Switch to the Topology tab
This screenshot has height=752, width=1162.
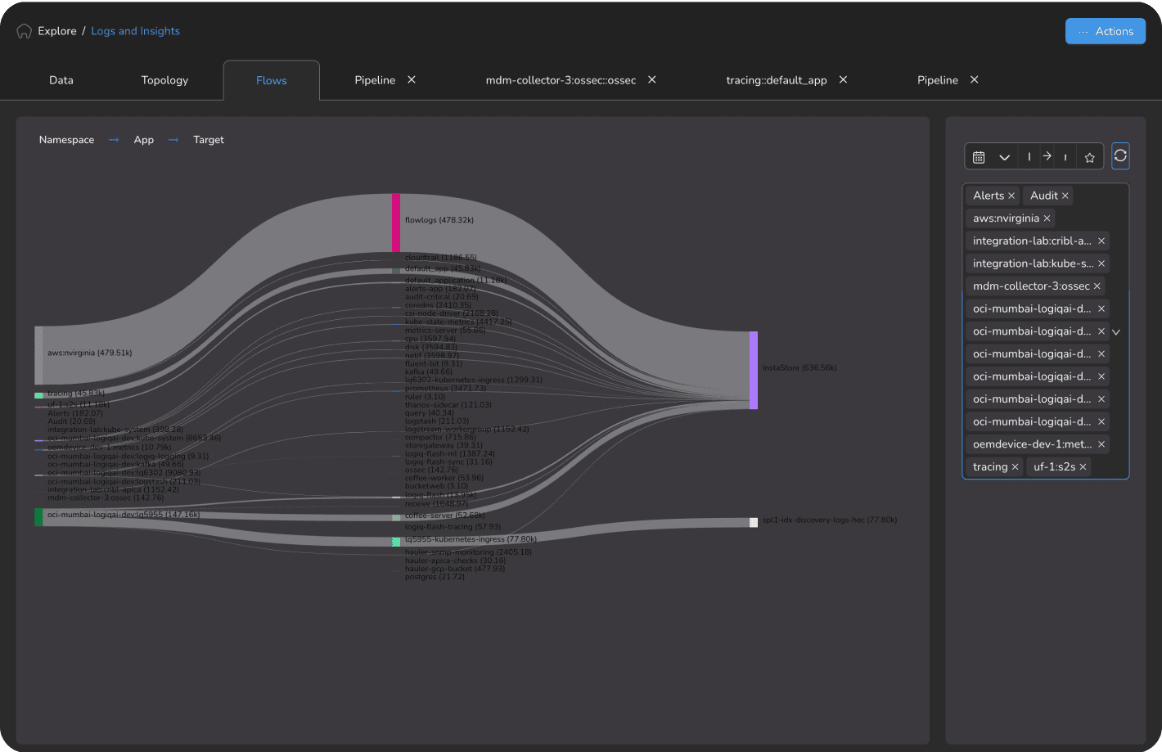[x=164, y=80]
